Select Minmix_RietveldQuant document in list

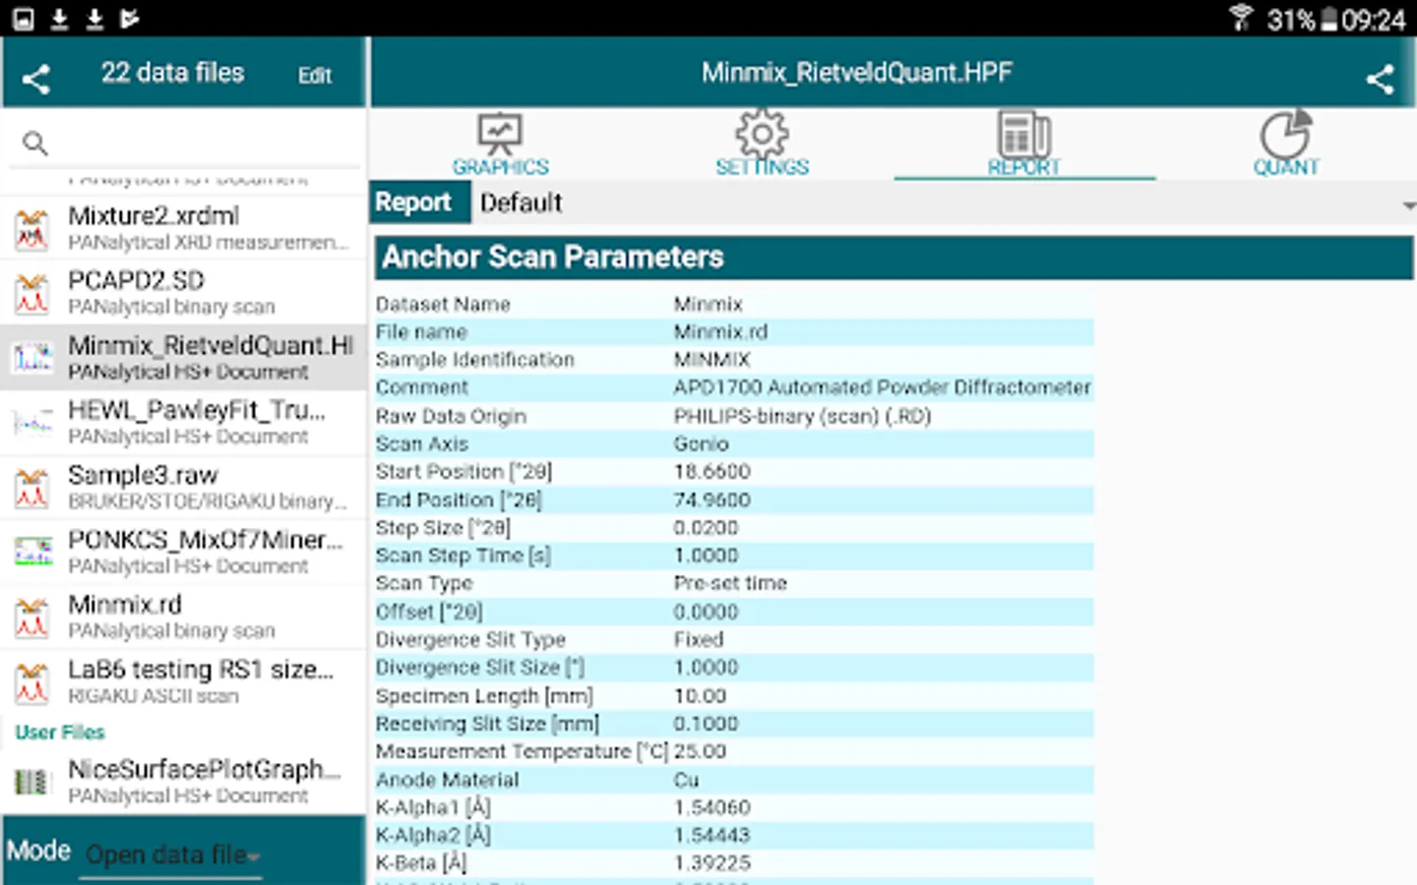pos(183,357)
